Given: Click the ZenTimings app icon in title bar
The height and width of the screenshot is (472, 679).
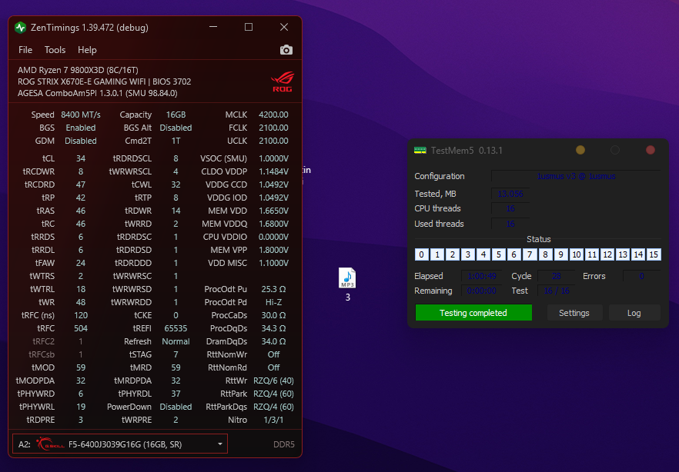Looking at the screenshot, I should click(20, 28).
